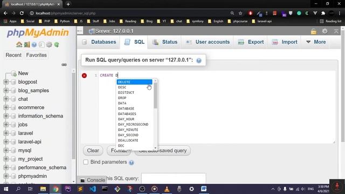This screenshot has height=194, width=345.
Task: Open the MySQL documentation page icon
Action: tap(42, 45)
